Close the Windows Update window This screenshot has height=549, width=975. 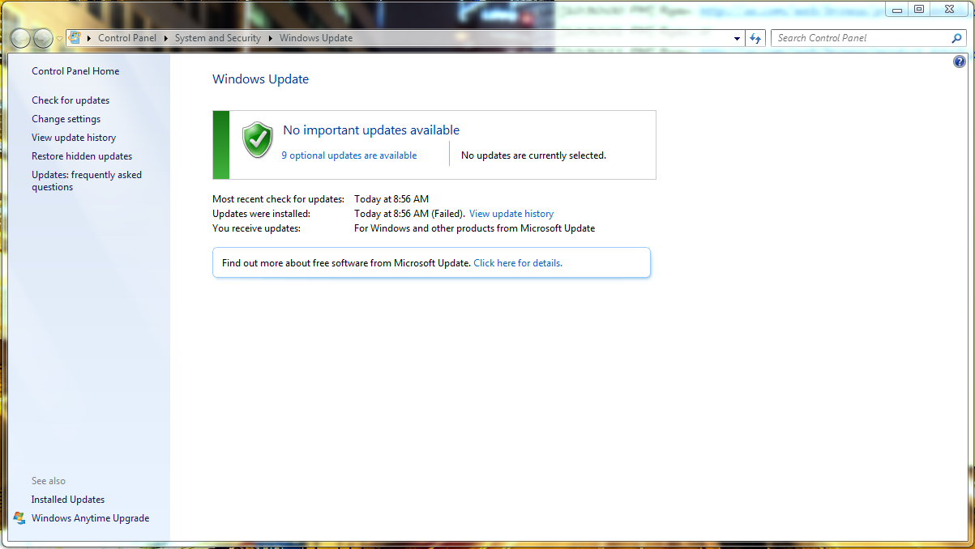click(x=948, y=9)
